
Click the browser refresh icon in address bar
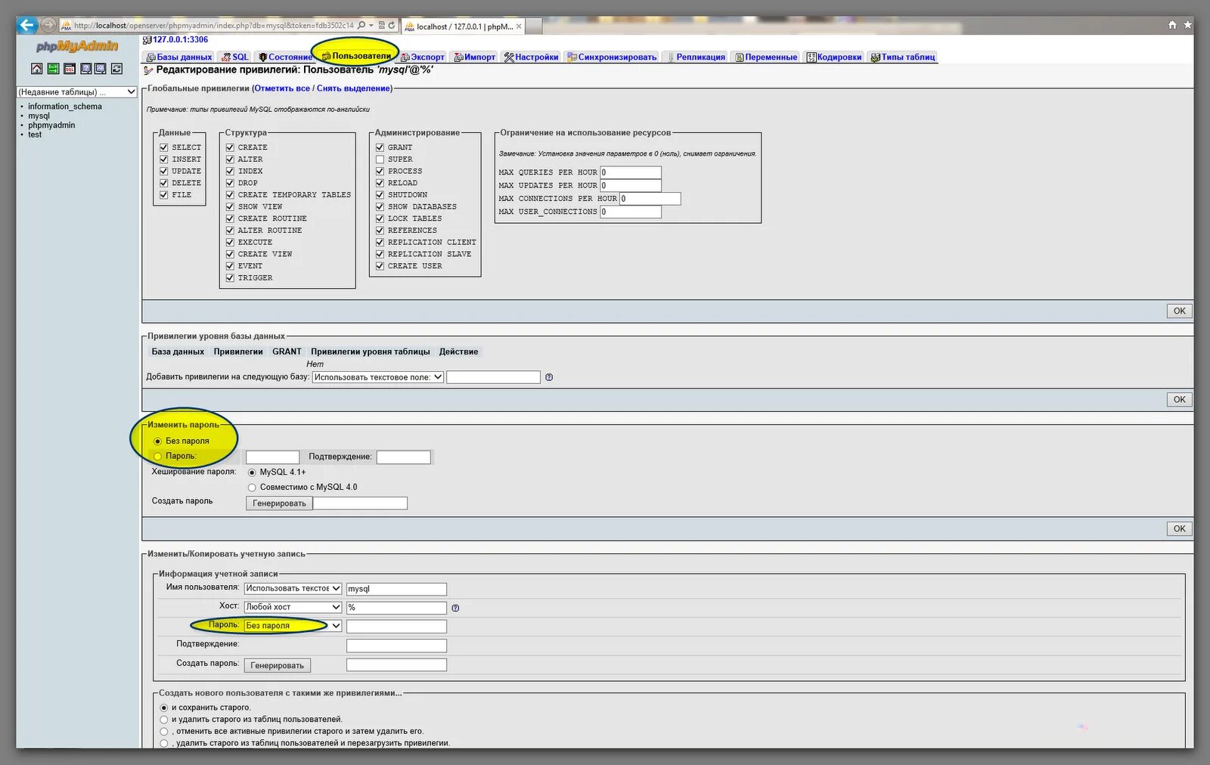(x=392, y=25)
